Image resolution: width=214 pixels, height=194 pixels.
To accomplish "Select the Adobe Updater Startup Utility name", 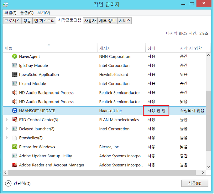I will [45, 156].
